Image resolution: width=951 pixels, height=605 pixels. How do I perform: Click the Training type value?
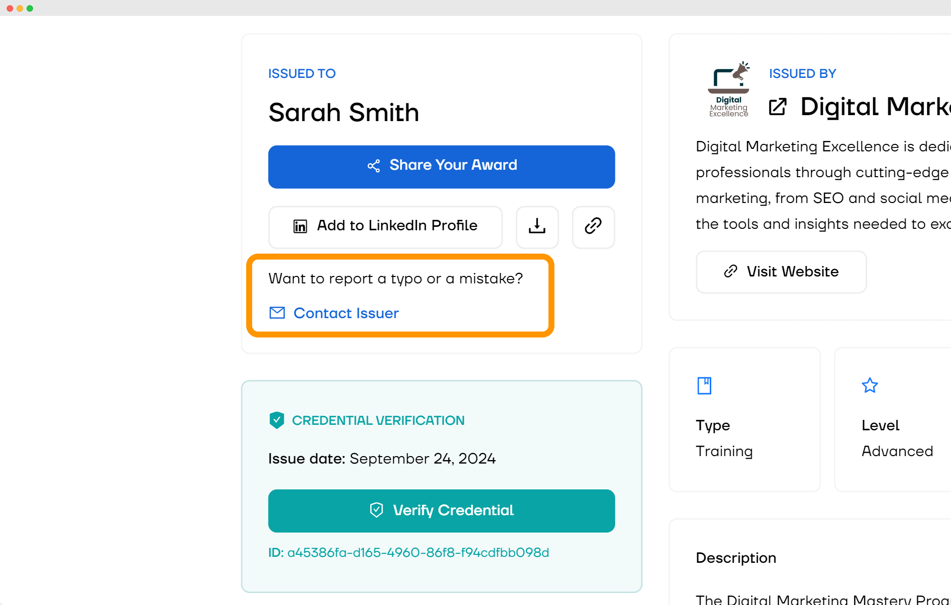[724, 451]
